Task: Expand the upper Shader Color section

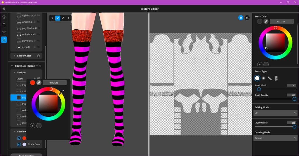Action: point(15,56)
